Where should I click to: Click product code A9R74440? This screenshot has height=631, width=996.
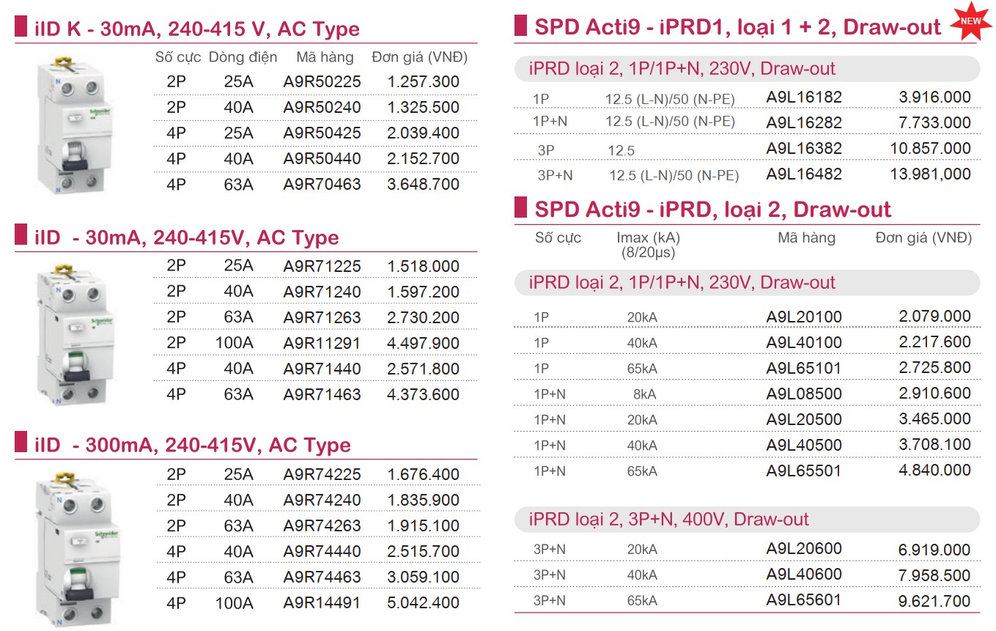coord(322,552)
